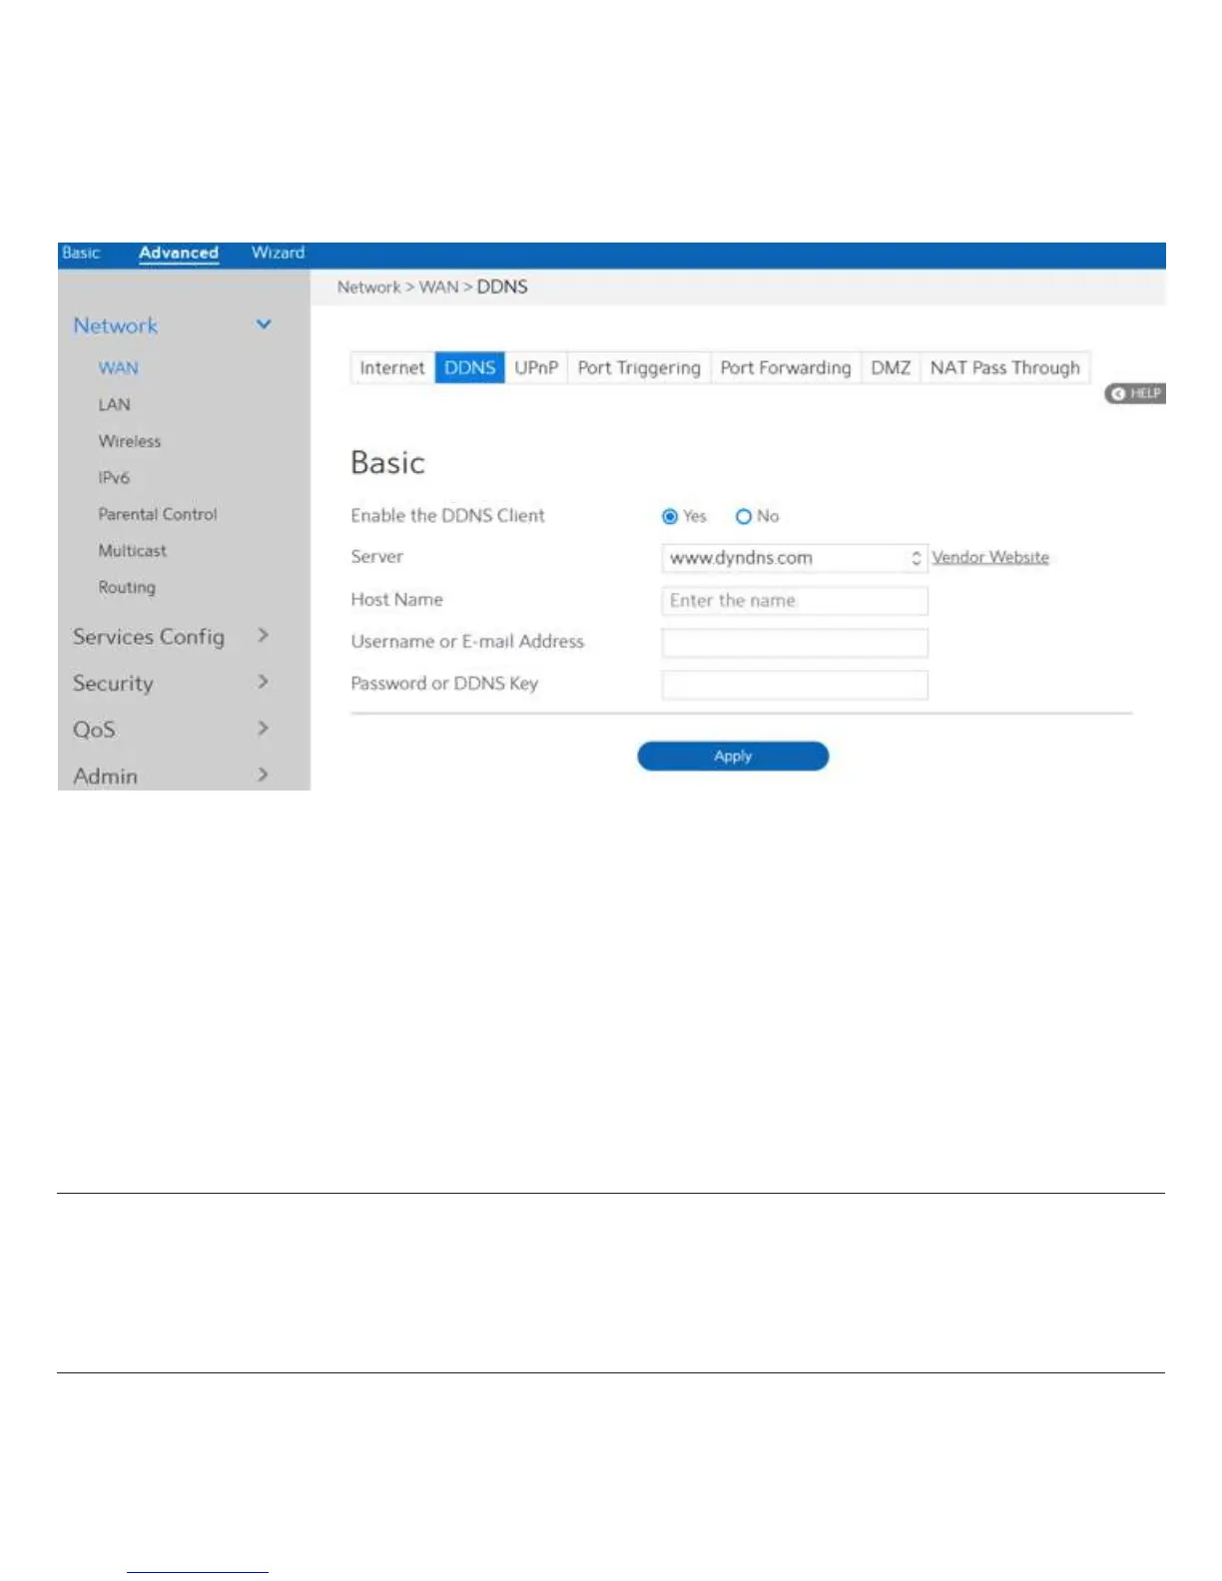Viewport: 1222px width, 1581px height.
Task: Click the Services Config heading
Action: (149, 637)
